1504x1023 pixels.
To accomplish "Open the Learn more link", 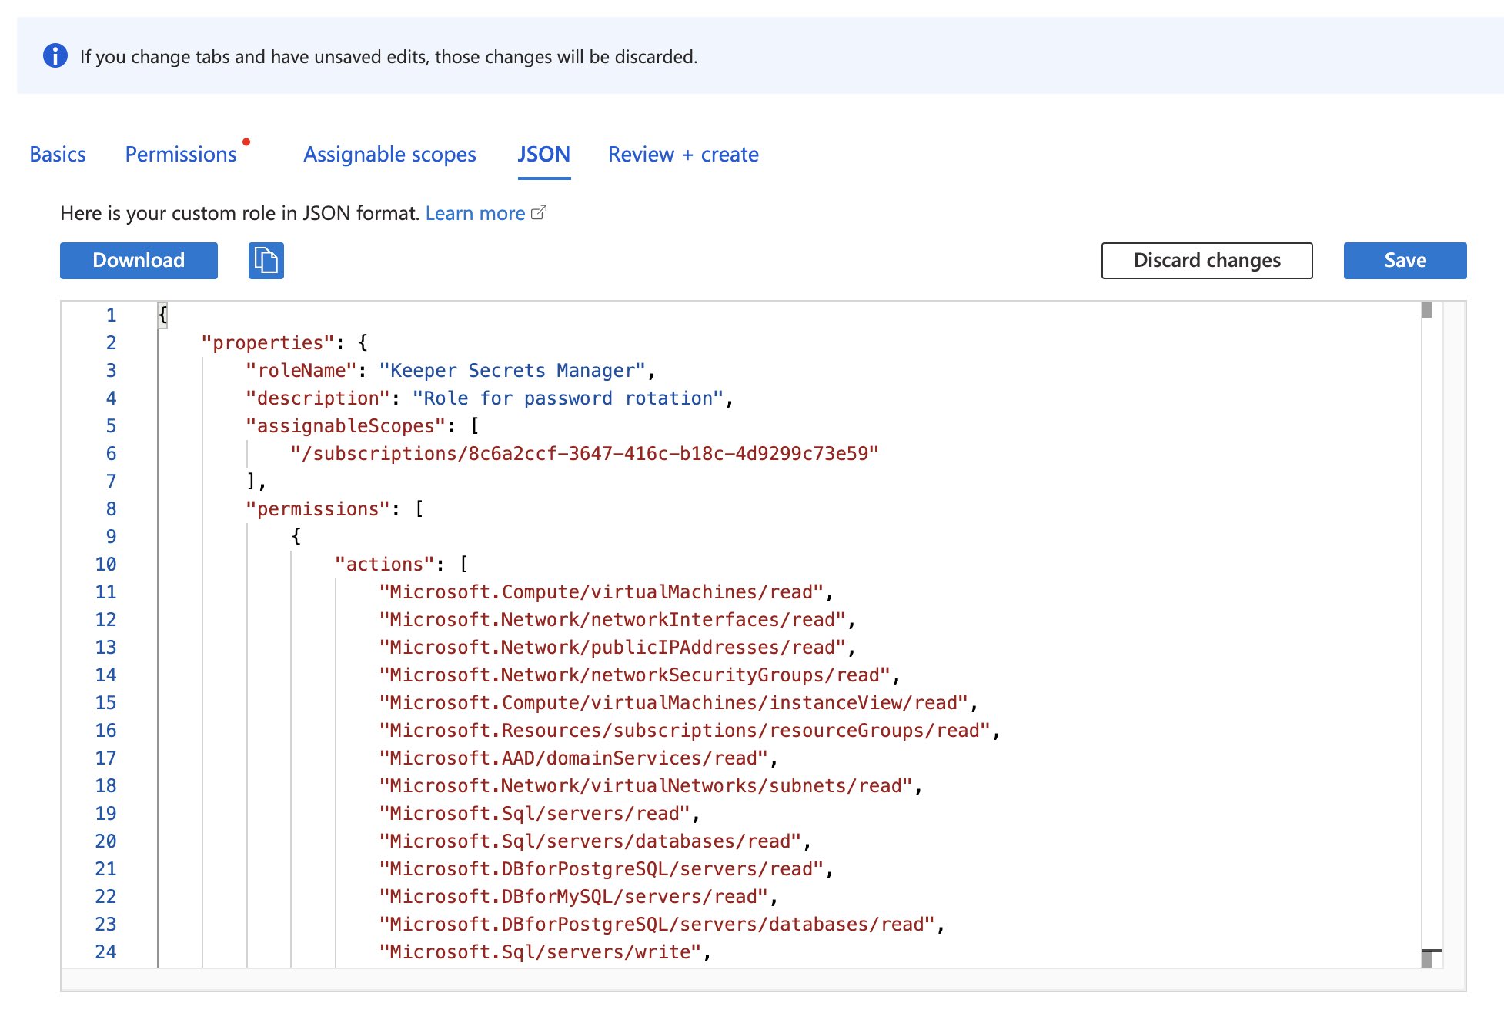I will tap(475, 213).
